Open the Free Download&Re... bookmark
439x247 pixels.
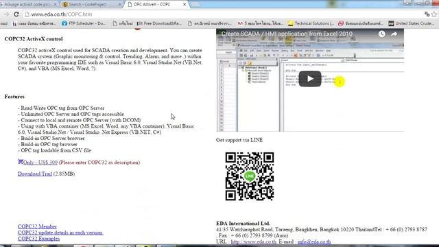159,23
